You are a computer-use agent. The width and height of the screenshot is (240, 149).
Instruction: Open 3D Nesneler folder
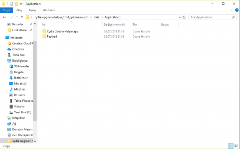pyautogui.click(x=22, y=66)
